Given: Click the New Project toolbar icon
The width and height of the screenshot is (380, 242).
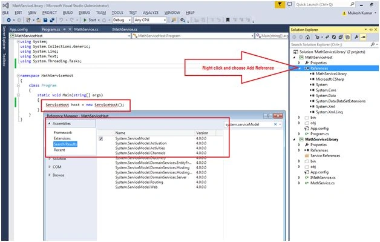Looking at the screenshot, I should tap(28, 20).
